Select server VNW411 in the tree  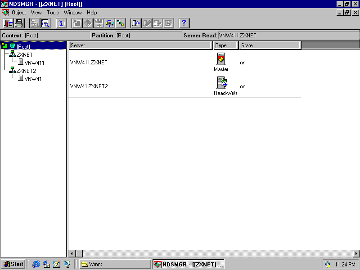(x=34, y=63)
